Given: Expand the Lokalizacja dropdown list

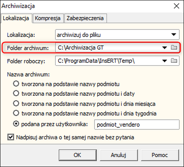Looking at the screenshot, I should tap(174, 35).
